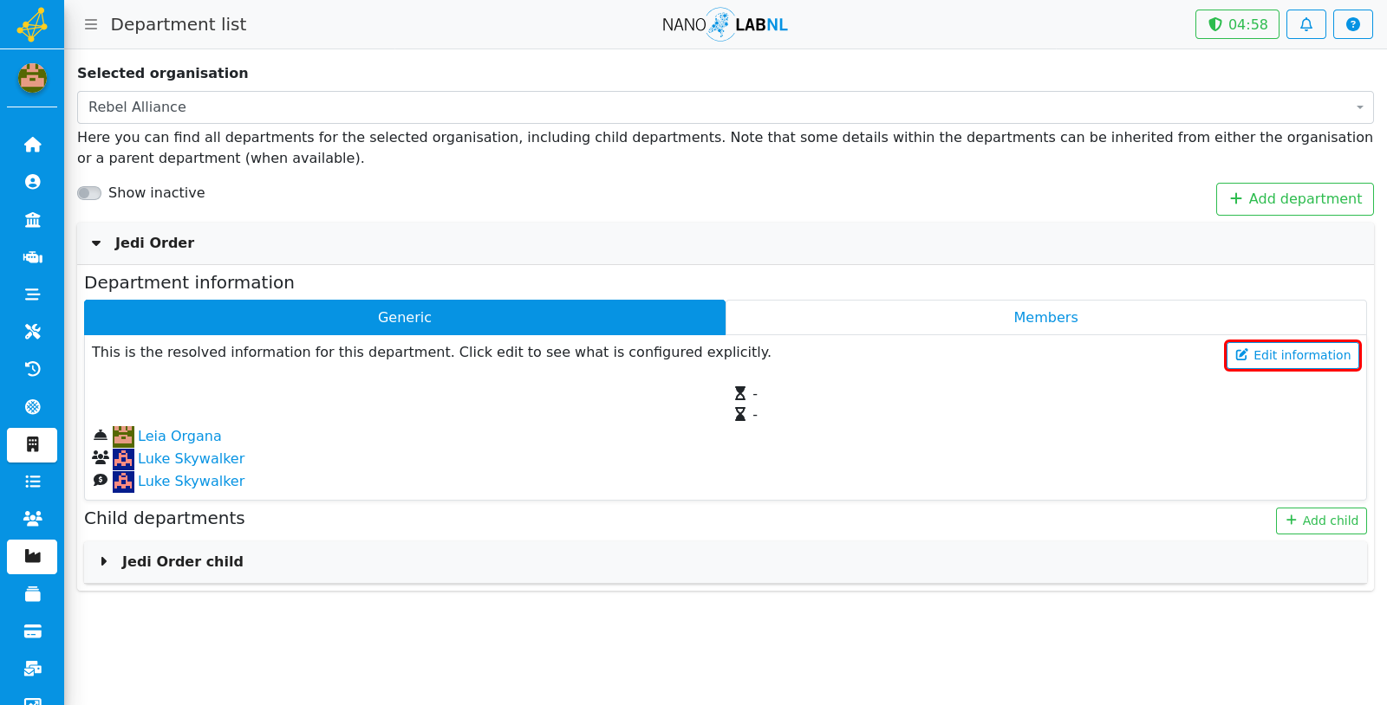Screen dimensions: 1387x705
Task: Click the three-lines list icon in the sidebar
Action: tap(32, 294)
